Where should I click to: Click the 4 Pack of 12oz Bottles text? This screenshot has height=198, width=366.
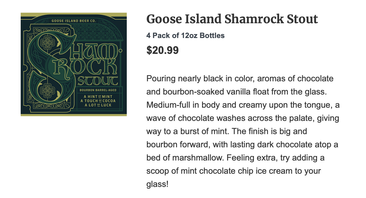click(x=185, y=36)
